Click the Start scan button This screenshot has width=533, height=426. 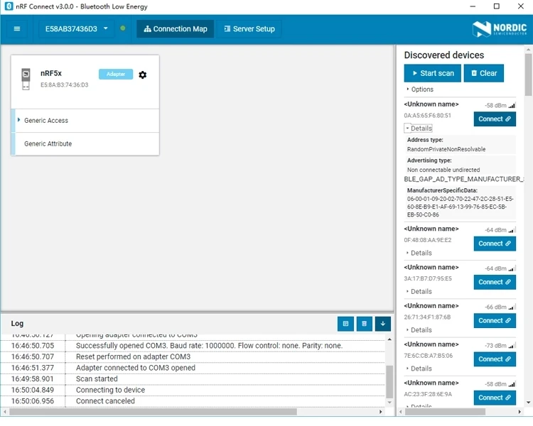432,73
